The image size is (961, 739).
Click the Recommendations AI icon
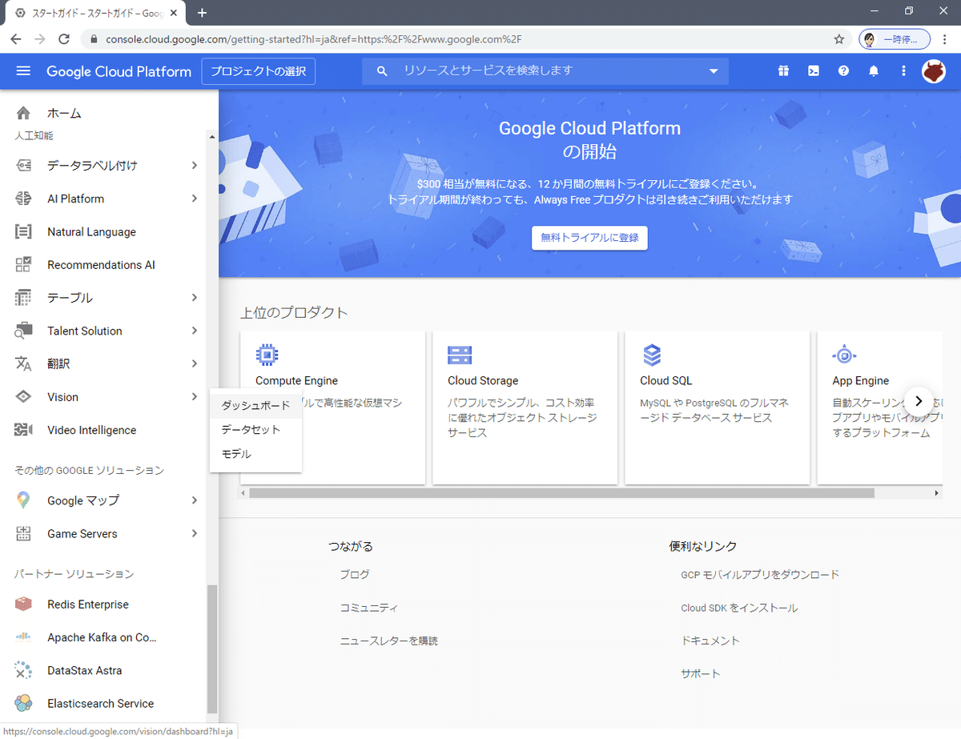click(23, 265)
